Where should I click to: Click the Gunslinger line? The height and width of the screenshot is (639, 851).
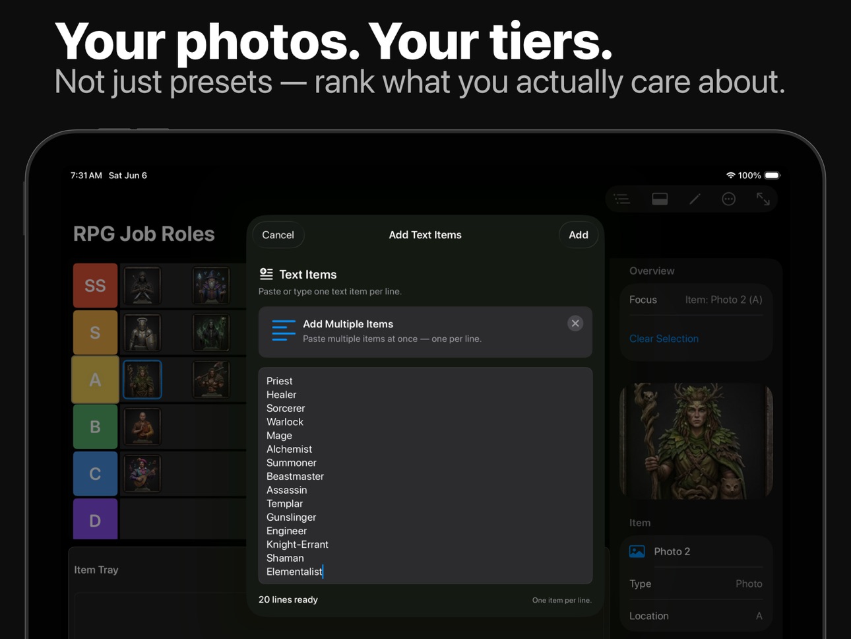(x=292, y=517)
